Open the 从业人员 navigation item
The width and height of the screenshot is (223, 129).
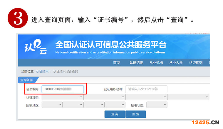[176, 62]
